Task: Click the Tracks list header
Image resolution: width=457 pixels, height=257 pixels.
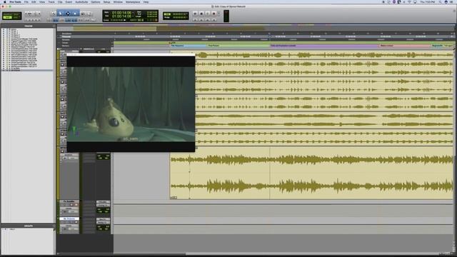Action: (x=29, y=26)
